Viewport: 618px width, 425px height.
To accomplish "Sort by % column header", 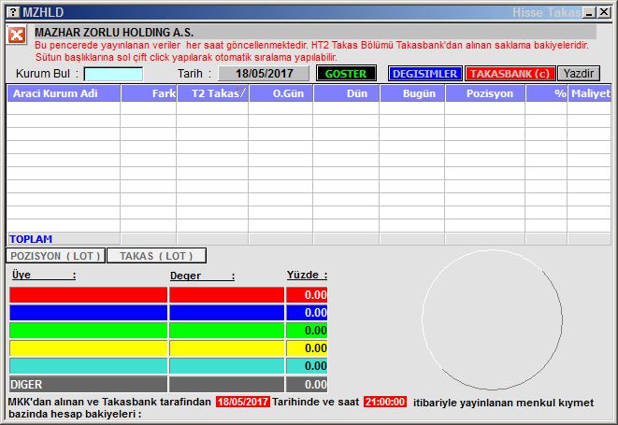I will 546,93.
